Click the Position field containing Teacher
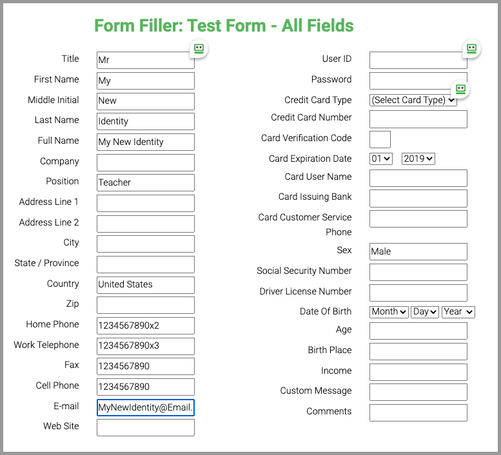501x455 pixels. [145, 182]
